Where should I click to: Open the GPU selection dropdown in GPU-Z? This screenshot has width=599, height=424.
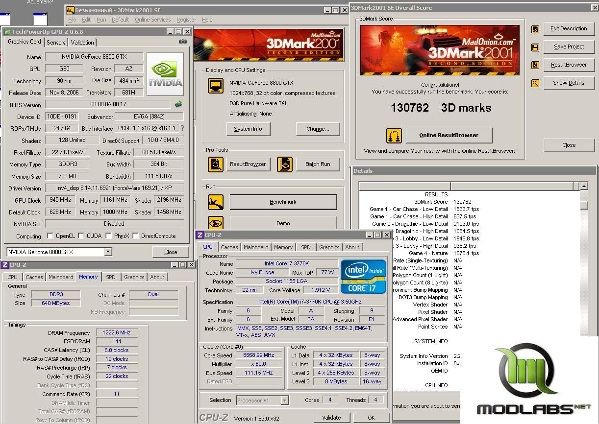pyautogui.click(x=108, y=252)
